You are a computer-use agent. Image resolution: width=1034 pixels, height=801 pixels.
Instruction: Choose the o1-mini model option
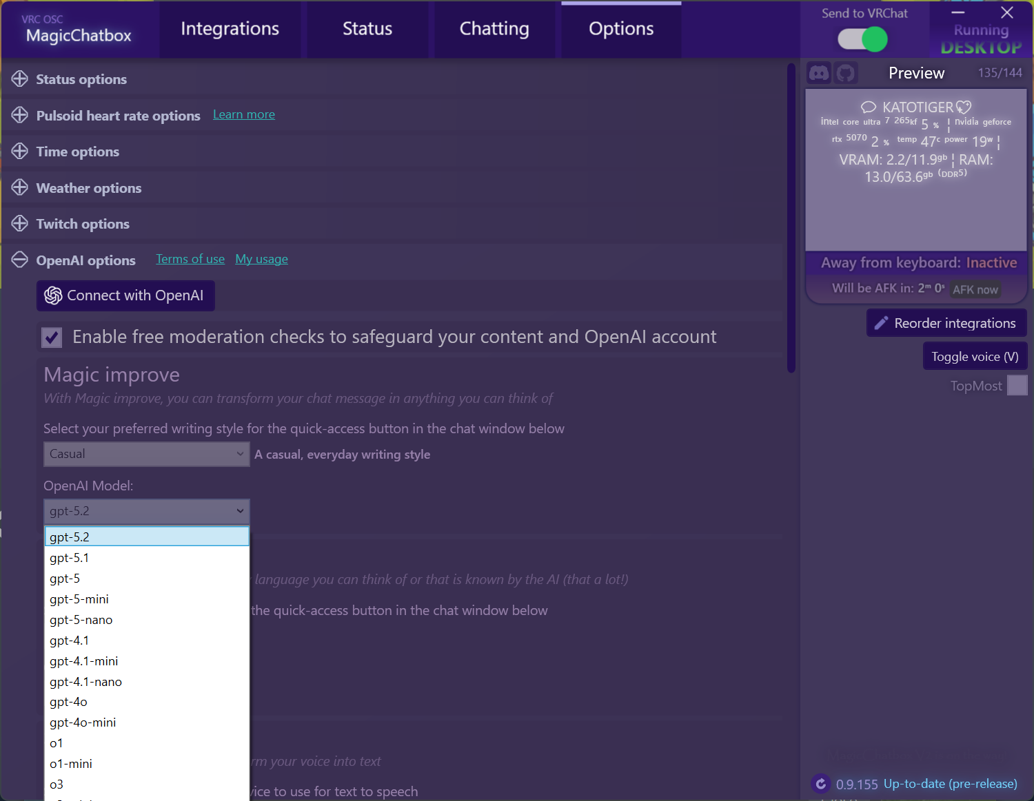(x=147, y=764)
